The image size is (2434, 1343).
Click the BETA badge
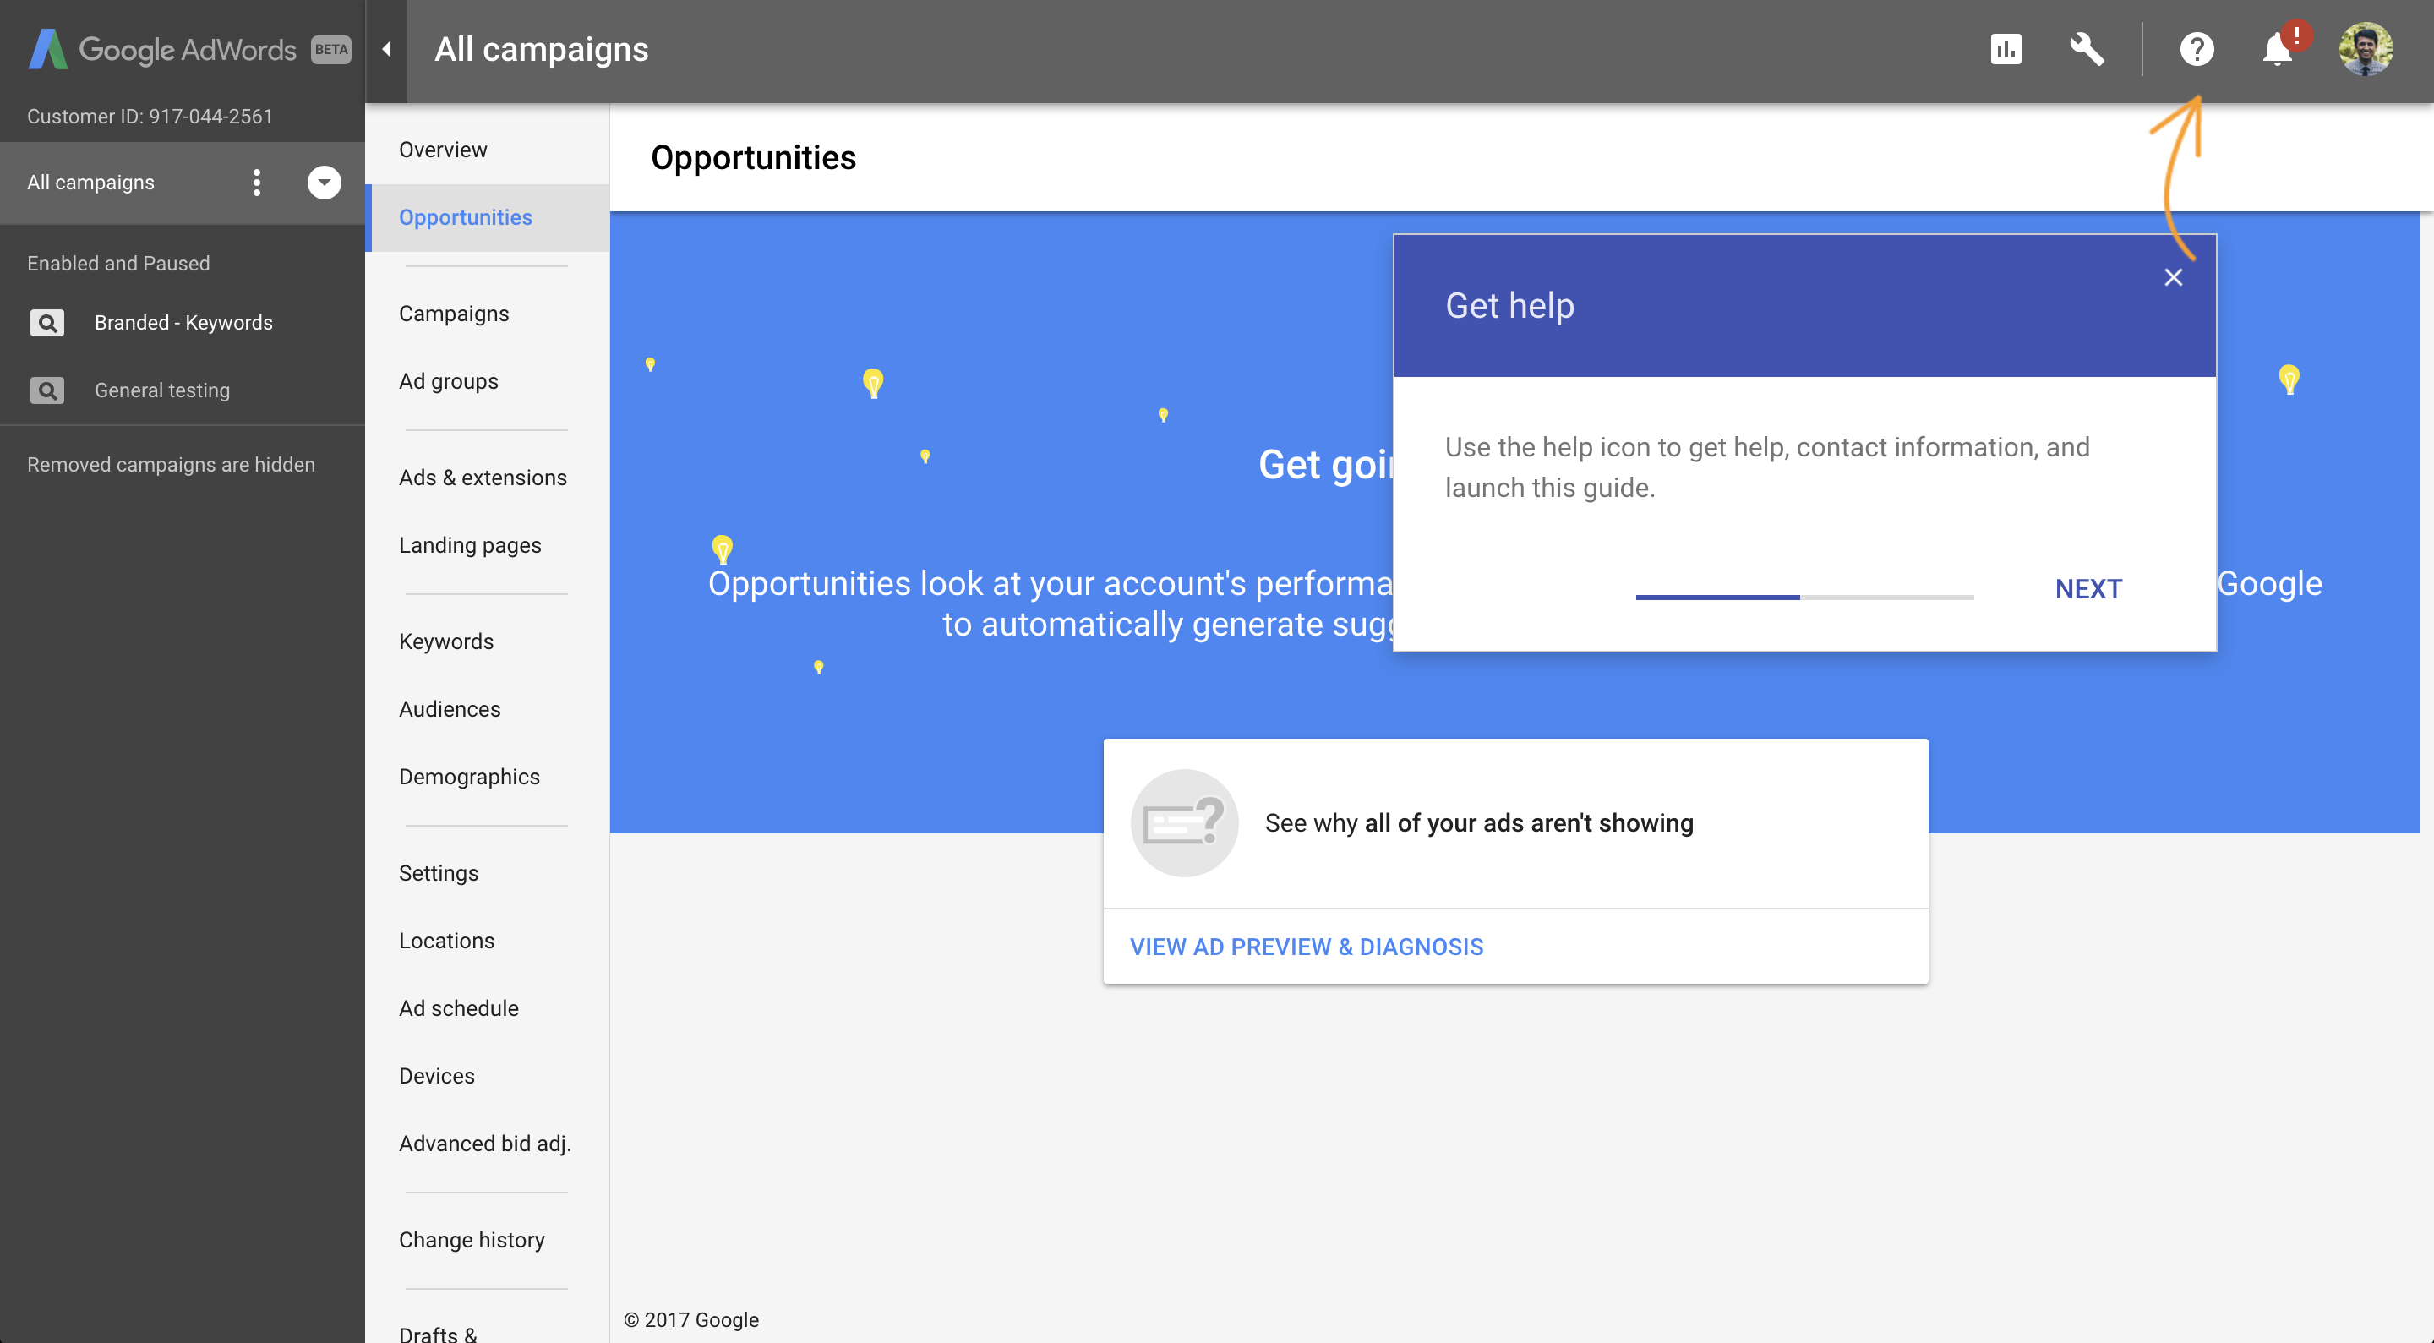pyautogui.click(x=330, y=49)
